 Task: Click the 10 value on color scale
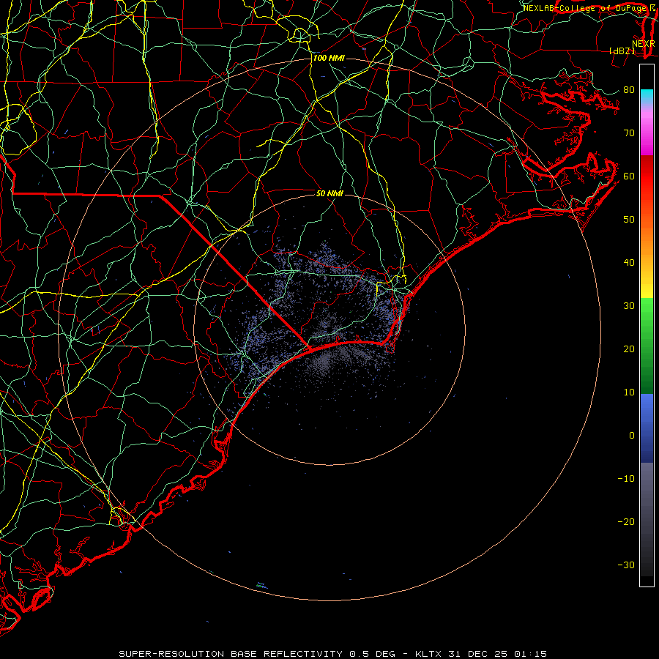(x=629, y=392)
